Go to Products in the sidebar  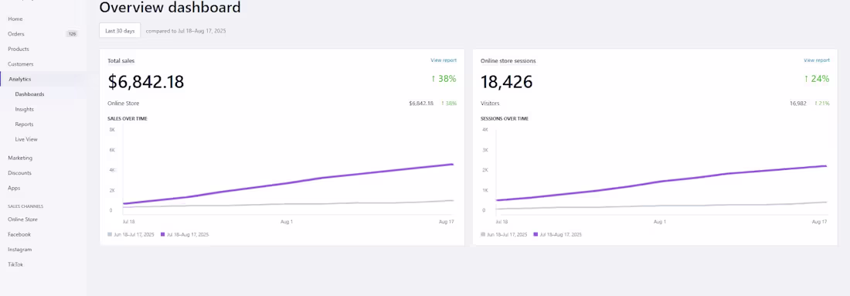point(19,49)
